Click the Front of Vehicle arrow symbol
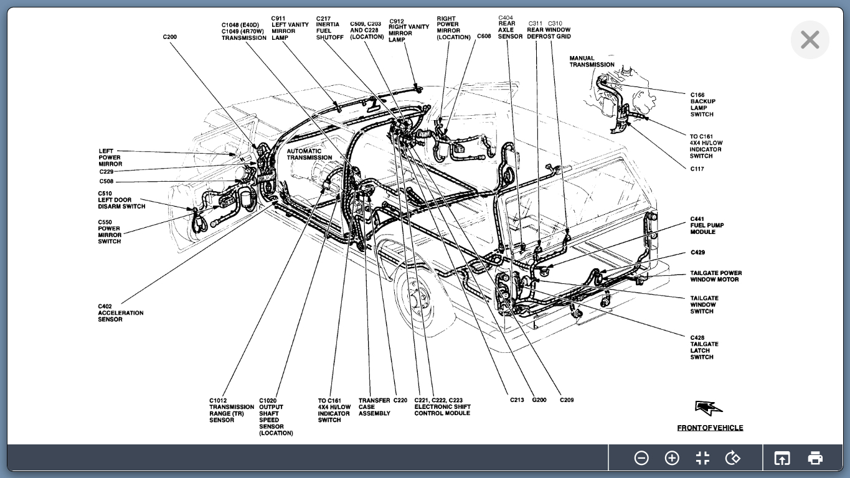The image size is (850, 478). click(709, 408)
